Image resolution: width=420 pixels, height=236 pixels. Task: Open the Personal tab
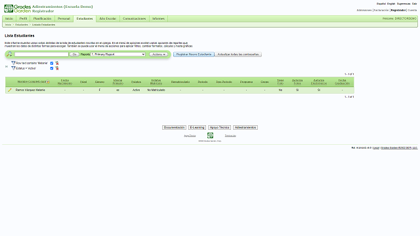(64, 19)
